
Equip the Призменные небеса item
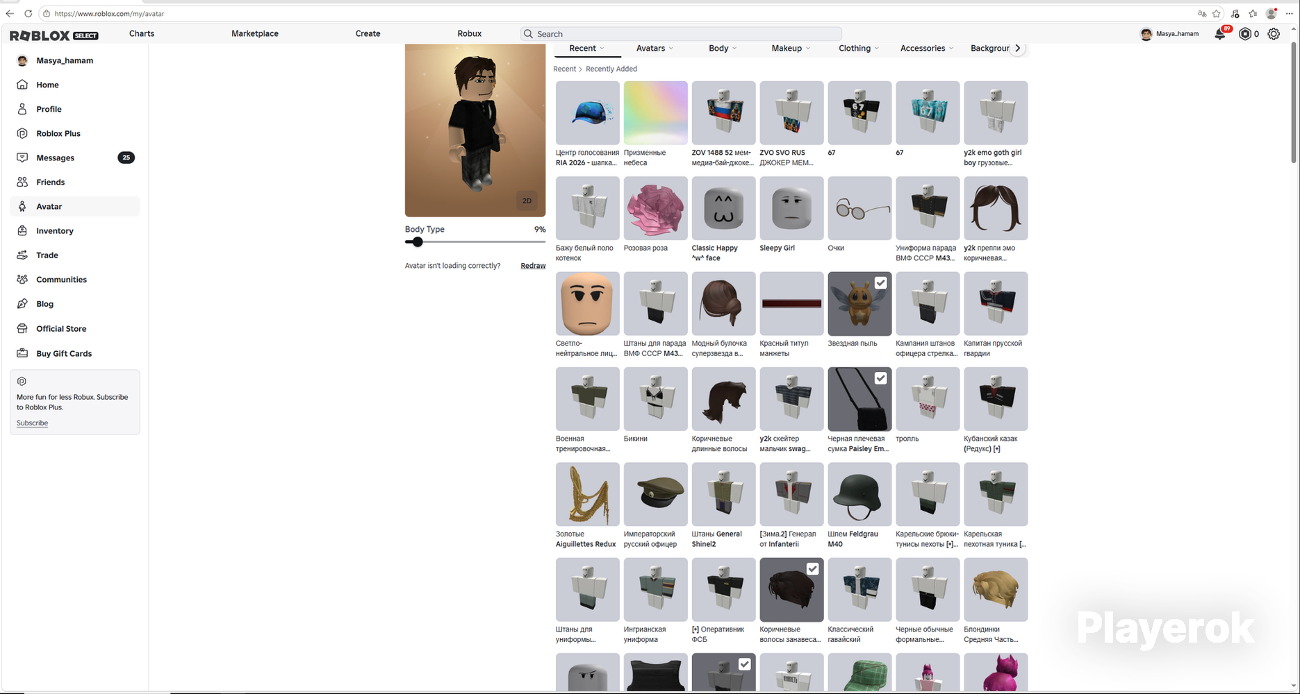click(655, 113)
